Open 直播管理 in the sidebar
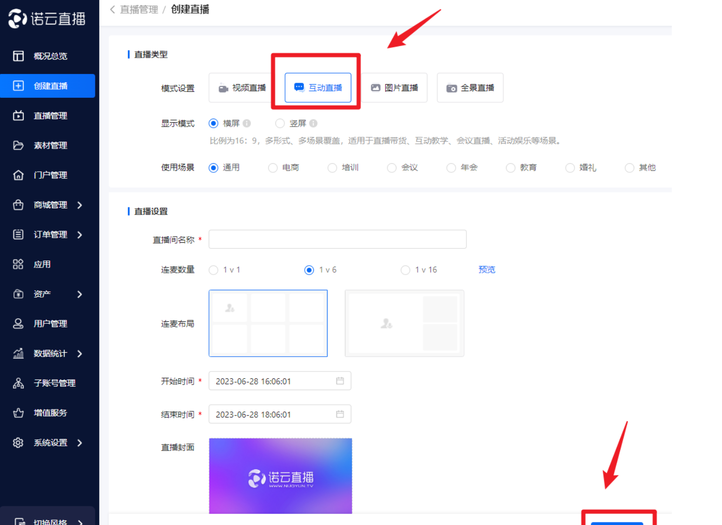Screen dimensions: 722x525 [x=50, y=116]
